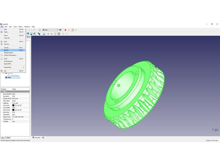Click the refresh icon before workbench selector
This screenshot has width=220, height=165.
(40, 30)
